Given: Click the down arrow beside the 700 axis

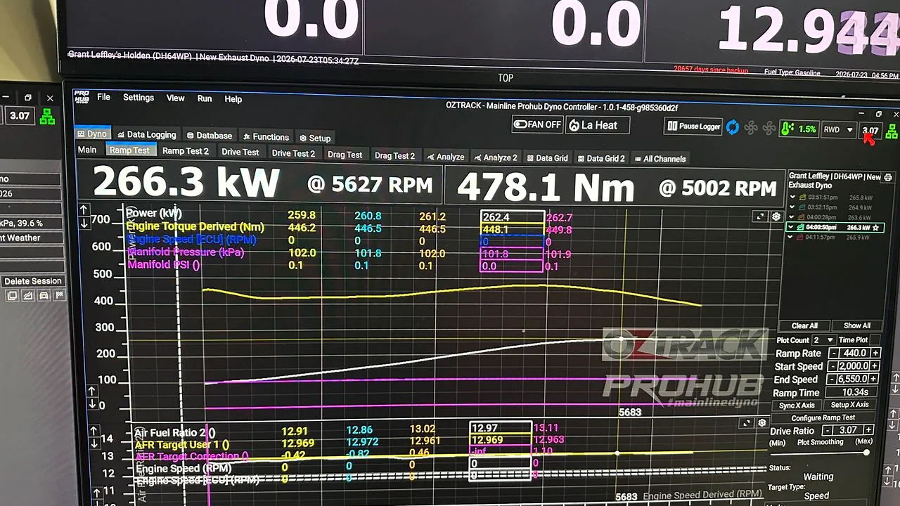Looking at the screenshot, I should [x=84, y=223].
